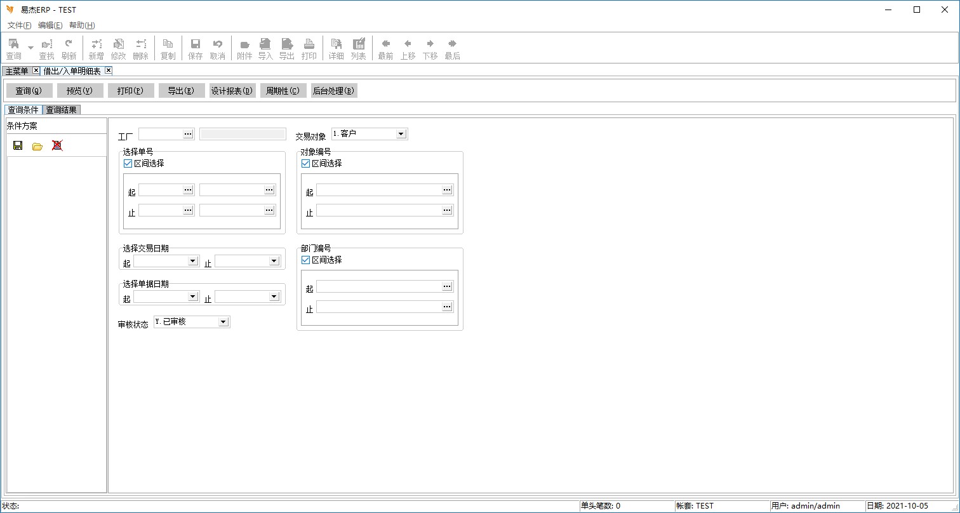Open the 选择交易日期 start date dropdown
The image size is (960, 513).
(193, 261)
